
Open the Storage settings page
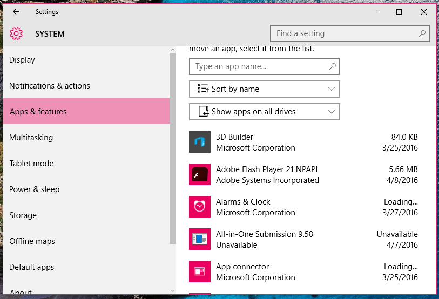23,215
